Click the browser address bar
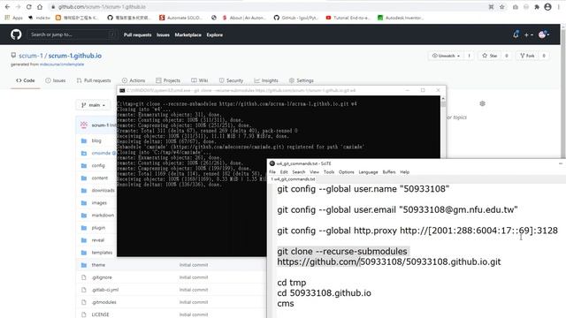 pyautogui.click(x=267, y=7)
